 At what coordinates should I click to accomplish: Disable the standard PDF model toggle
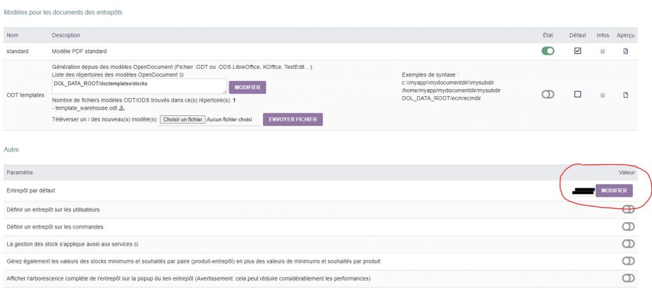pos(548,51)
